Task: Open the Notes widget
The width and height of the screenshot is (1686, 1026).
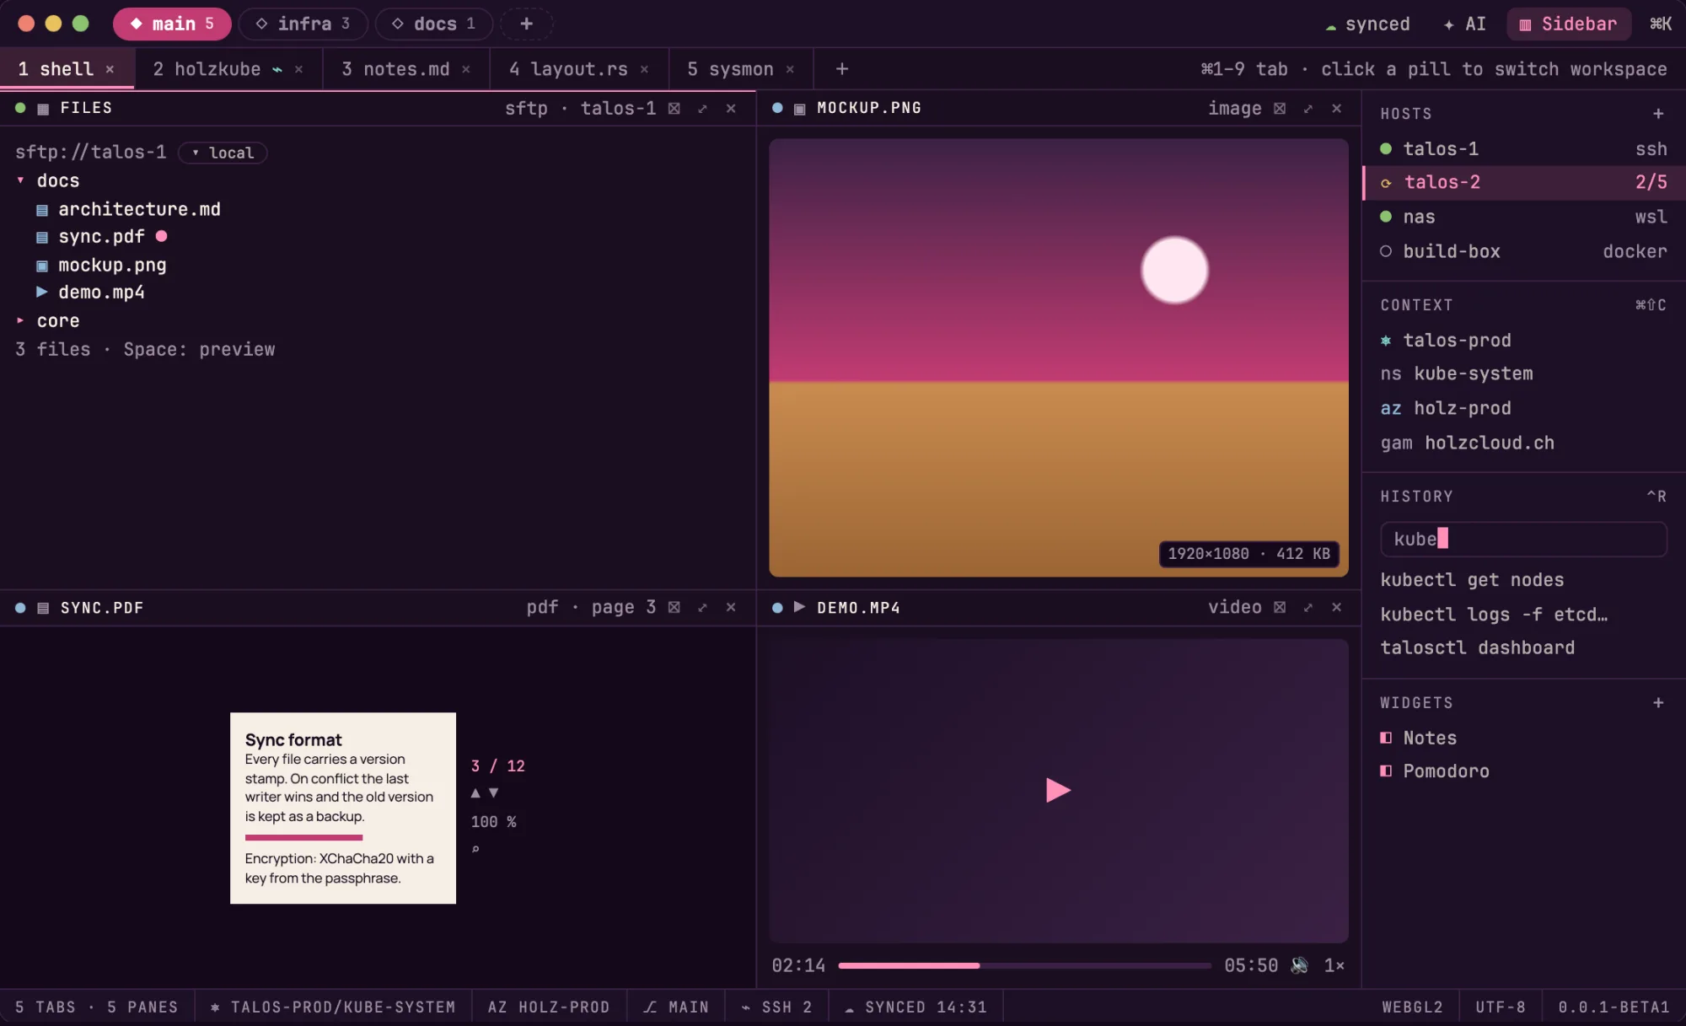Action: (1523, 738)
